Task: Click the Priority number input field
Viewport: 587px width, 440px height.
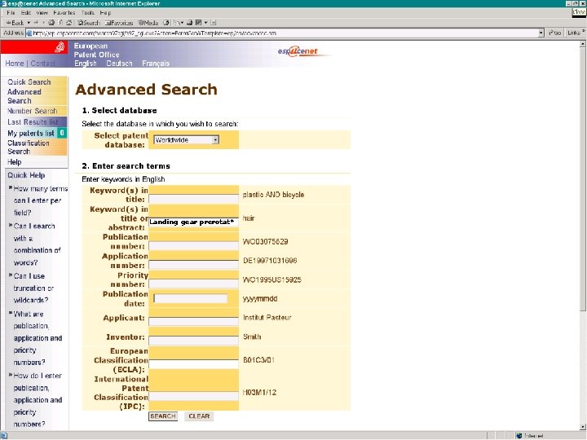Action: click(x=193, y=284)
